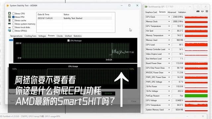This screenshot has height=119, width=212.
Task: Click the 84.8 °C CPU Temperature value
Action: tap(178, 105)
